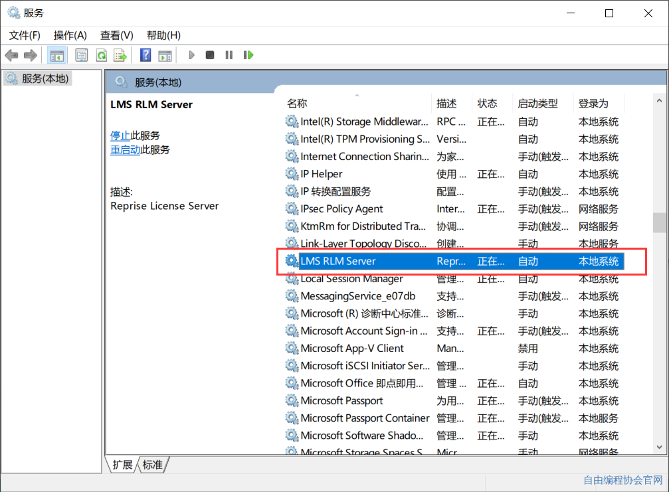Sort by the 描述 column header

pyautogui.click(x=452, y=103)
